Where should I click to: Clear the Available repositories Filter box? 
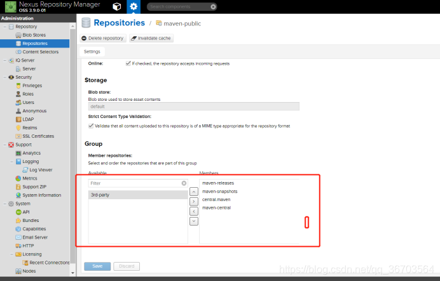pyautogui.click(x=184, y=183)
